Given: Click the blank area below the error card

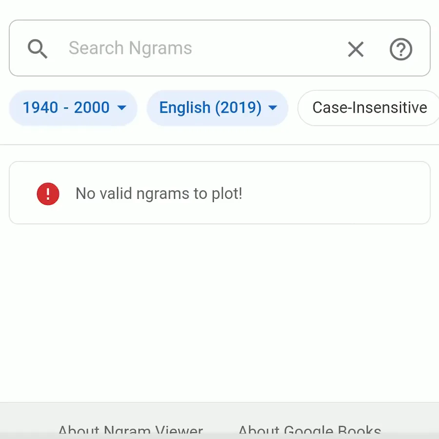Looking at the screenshot, I should [219, 312].
